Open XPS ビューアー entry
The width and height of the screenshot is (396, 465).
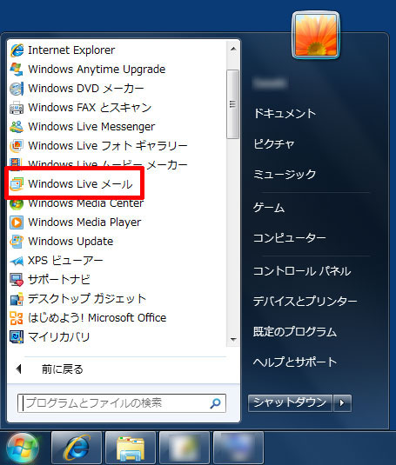point(65,261)
